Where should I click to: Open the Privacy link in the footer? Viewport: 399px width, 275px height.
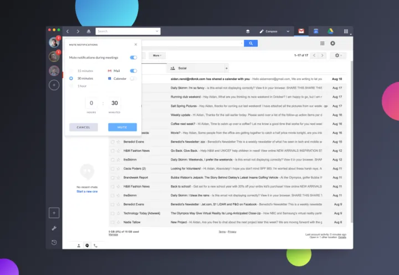coord(232,231)
